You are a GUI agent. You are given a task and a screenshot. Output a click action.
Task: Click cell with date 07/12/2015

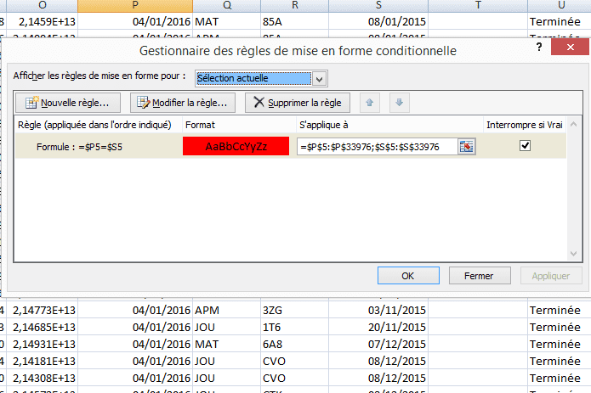click(378, 344)
